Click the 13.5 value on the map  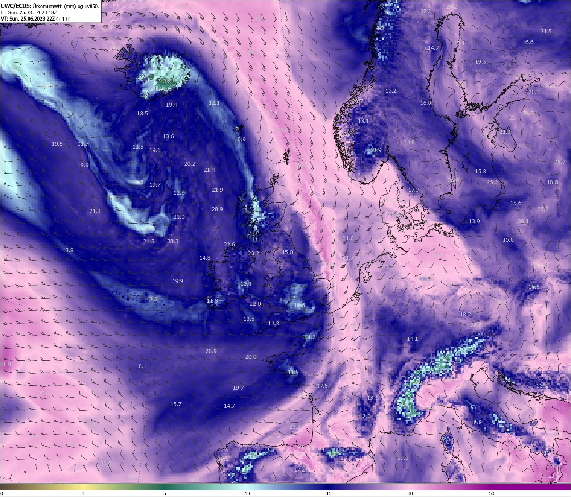click(x=249, y=319)
